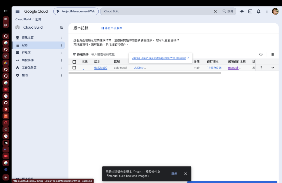
Task: Open the ProjectManagementWeb project picker
Action: click(x=76, y=11)
